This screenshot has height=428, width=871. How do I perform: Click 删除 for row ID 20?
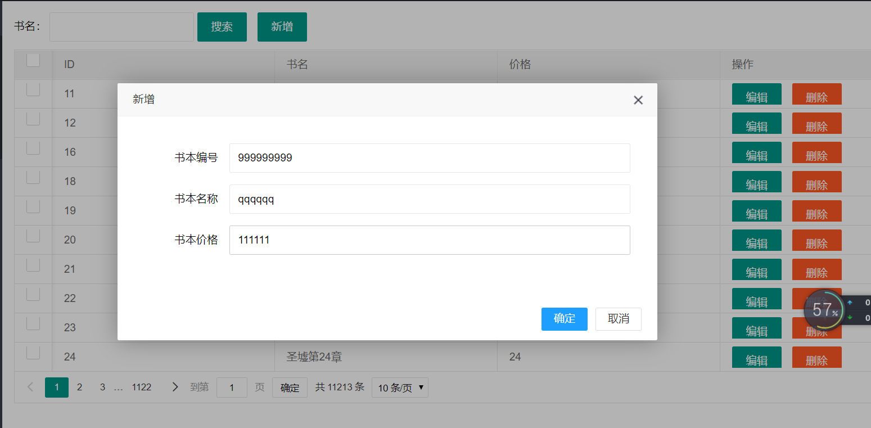817,240
